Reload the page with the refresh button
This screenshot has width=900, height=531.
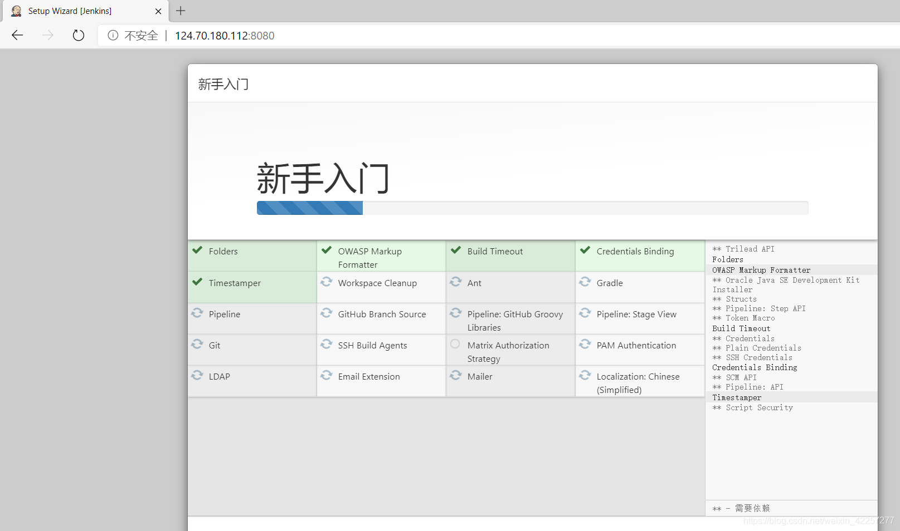pyautogui.click(x=79, y=36)
